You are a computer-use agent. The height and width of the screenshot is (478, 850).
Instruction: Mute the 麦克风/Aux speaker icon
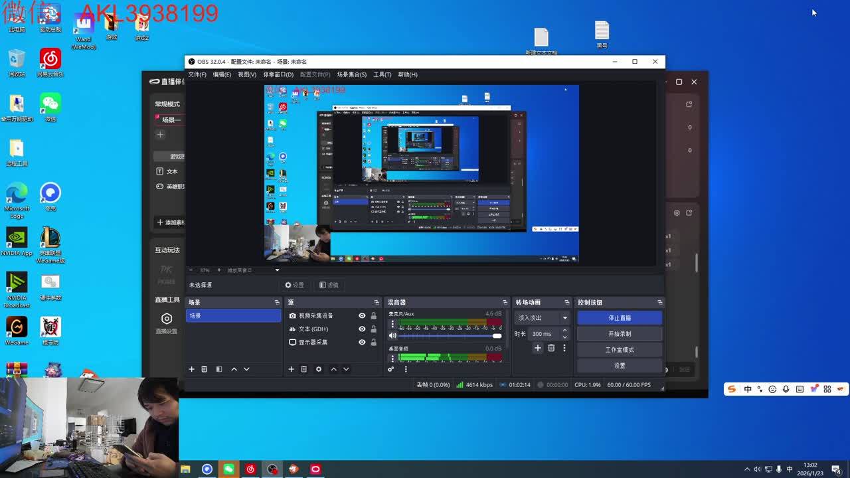coord(392,336)
